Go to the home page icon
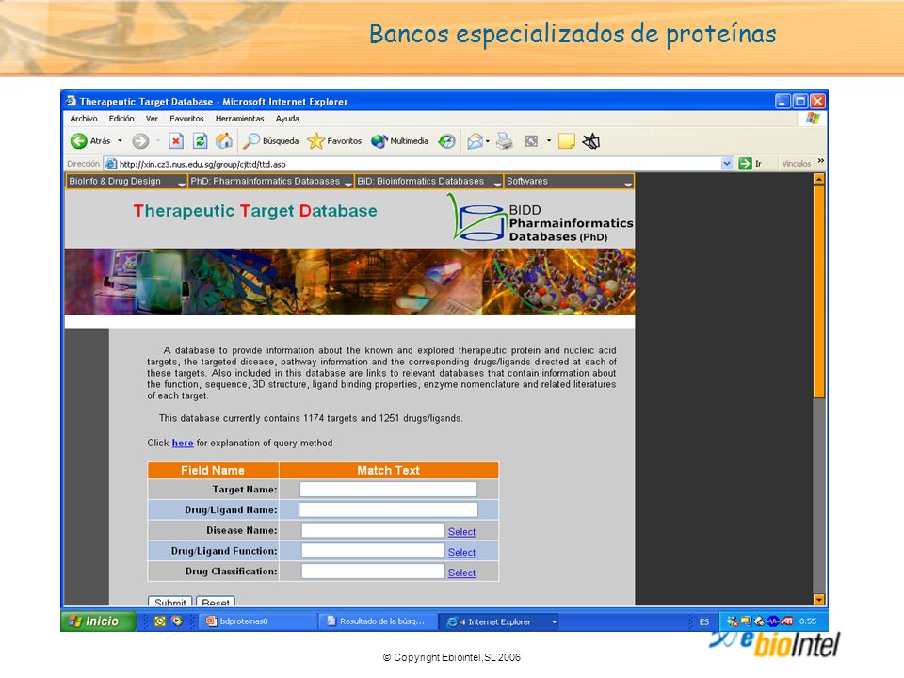 tap(224, 140)
